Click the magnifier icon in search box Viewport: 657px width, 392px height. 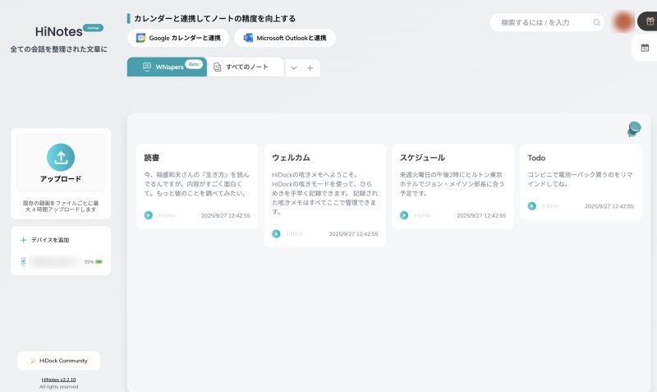click(x=595, y=22)
